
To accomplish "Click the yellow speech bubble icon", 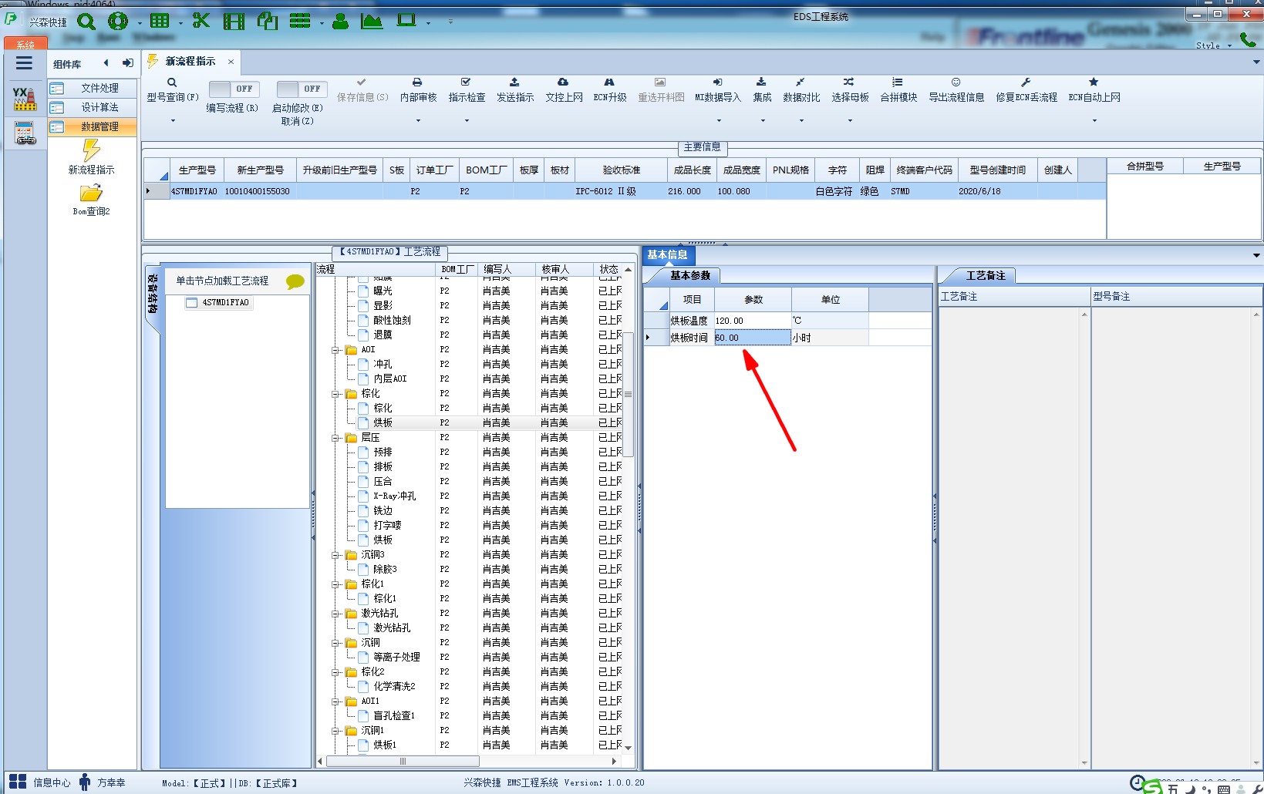I will click(295, 281).
